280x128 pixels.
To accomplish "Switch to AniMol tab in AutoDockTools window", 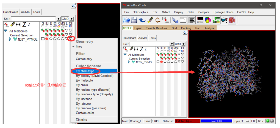I will pos(143,38).
